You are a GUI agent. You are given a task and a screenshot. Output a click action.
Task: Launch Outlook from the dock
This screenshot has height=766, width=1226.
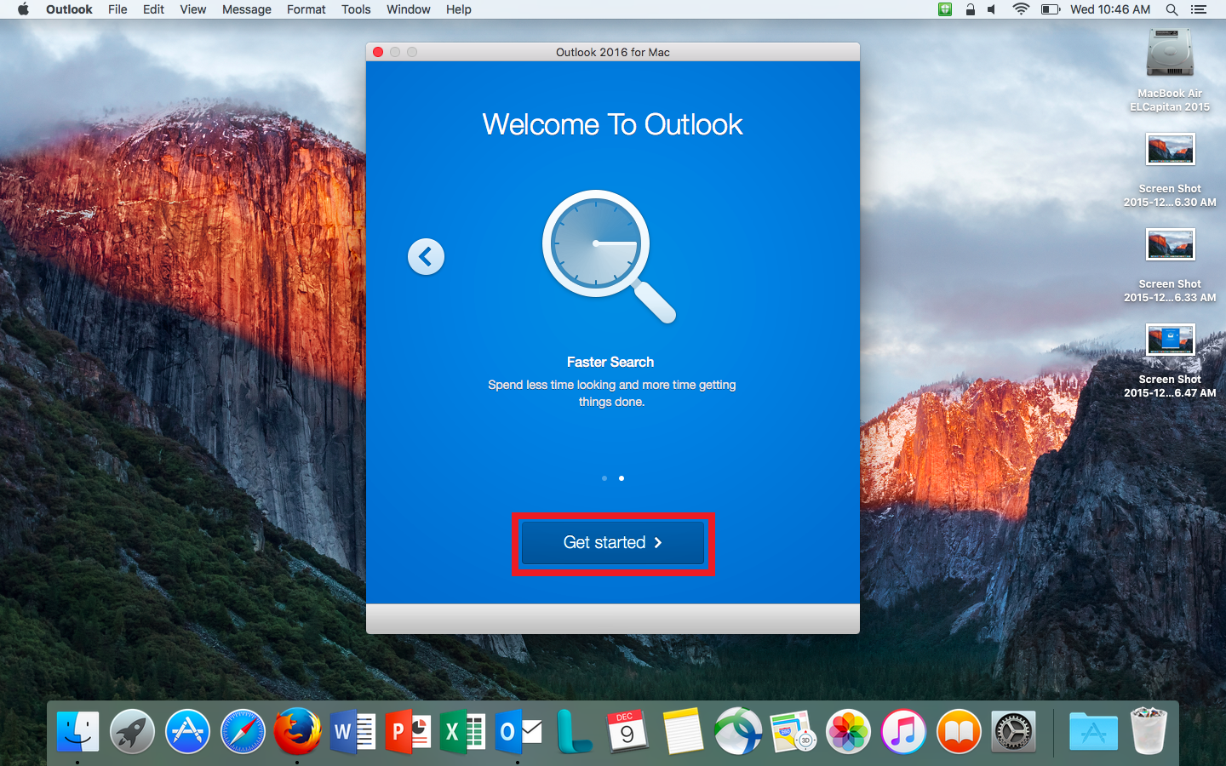tap(518, 731)
